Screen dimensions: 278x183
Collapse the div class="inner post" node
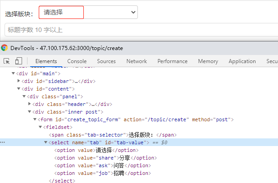[x=29, y=111]
